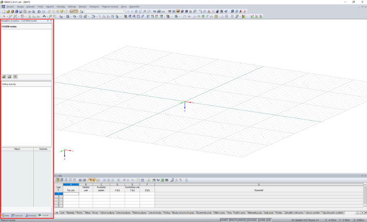Click the Undo arrow icon
The image size is (367, 222).
pos(39,11)
